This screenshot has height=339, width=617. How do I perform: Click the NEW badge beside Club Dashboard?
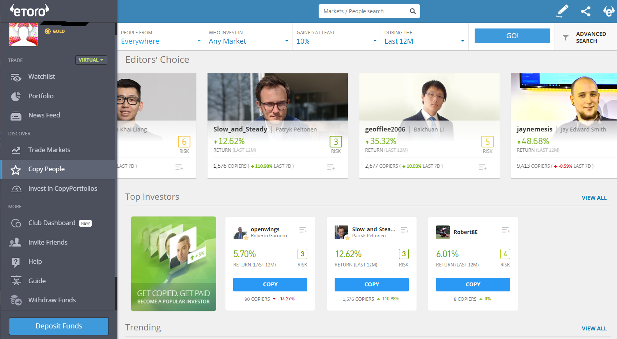85,224
